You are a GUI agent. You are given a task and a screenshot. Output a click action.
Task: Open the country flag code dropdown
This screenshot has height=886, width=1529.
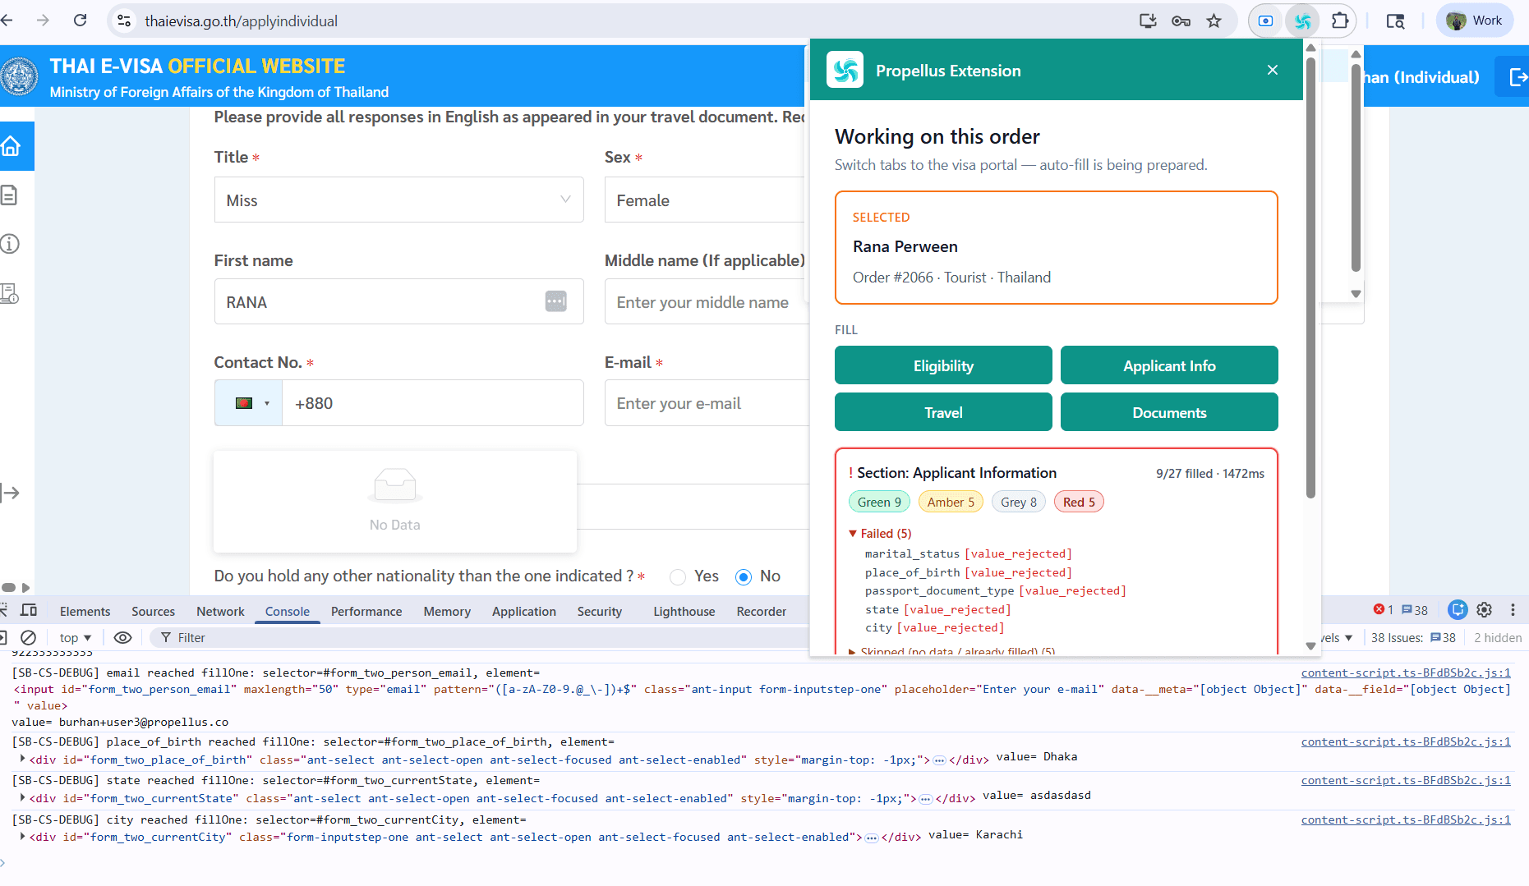249,402
